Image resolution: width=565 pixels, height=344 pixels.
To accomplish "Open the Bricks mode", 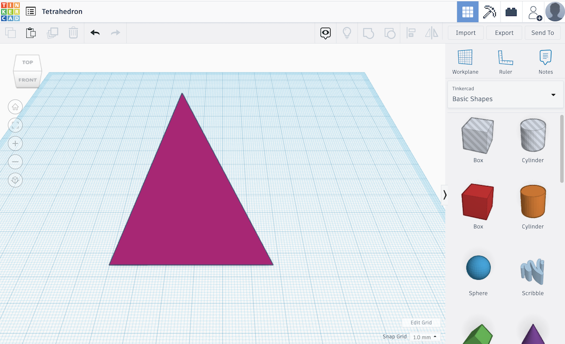I will pos(511,12).
